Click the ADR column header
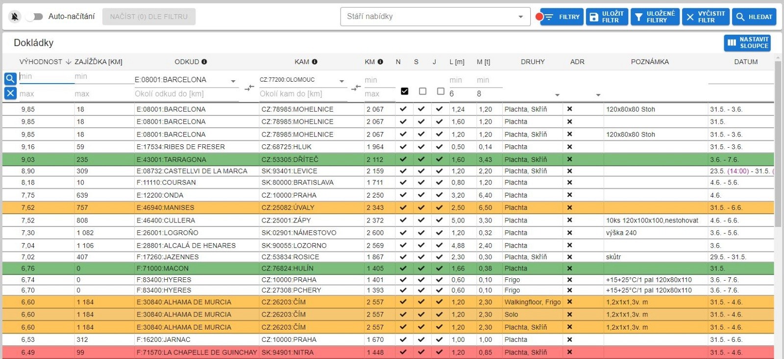The width and height of the screenshot is (784, 359). pyautogui.click(x=577, y=62)
